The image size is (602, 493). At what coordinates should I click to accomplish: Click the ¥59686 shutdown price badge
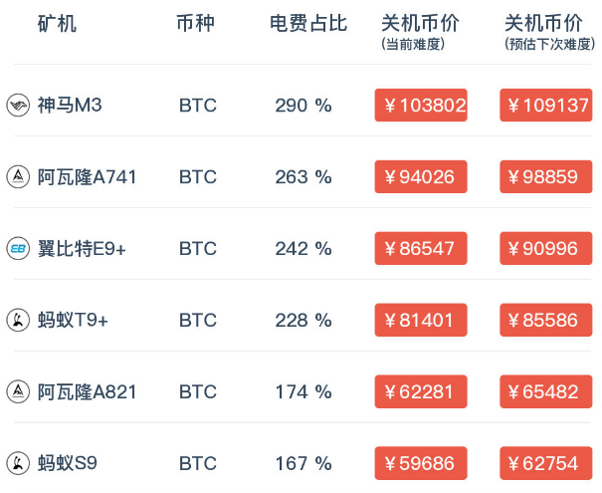click(421, 463)
